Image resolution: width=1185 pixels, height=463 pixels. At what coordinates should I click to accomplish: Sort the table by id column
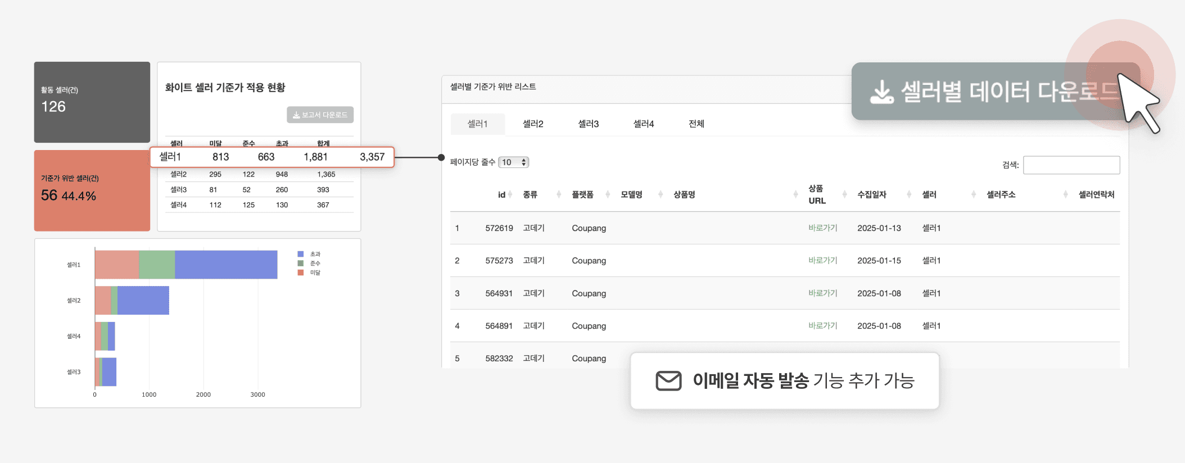tap(502, 194)
